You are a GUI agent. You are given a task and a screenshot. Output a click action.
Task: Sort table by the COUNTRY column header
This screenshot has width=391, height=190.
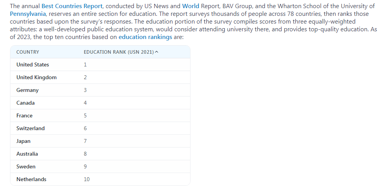coord(28,52)
